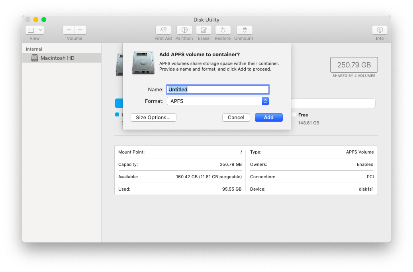Click the Format stepper arrows

pos(265,101)
